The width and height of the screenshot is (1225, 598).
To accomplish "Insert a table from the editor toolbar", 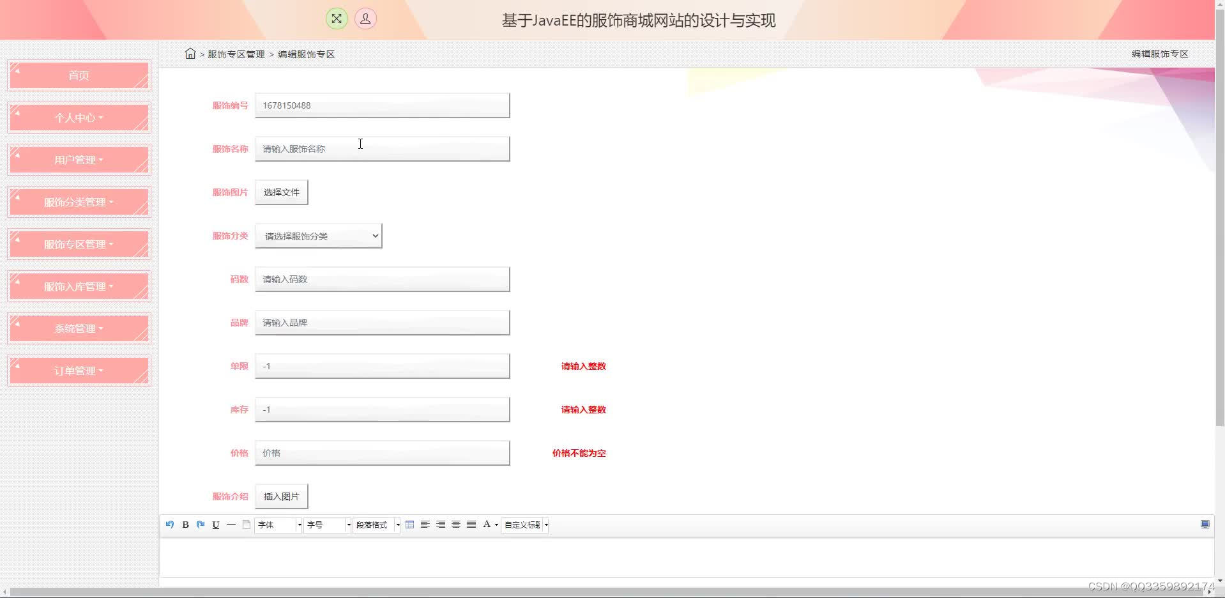I will pyautogui.click(x=410, y=525).
